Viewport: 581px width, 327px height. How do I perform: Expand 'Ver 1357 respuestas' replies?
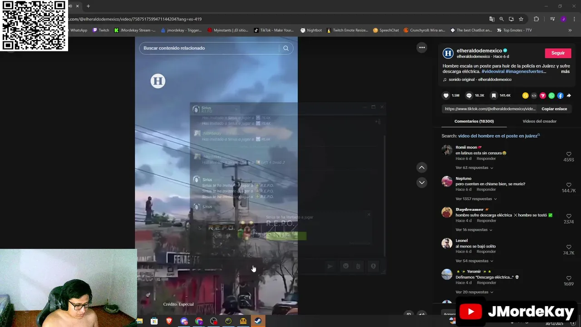coord(476,199)
